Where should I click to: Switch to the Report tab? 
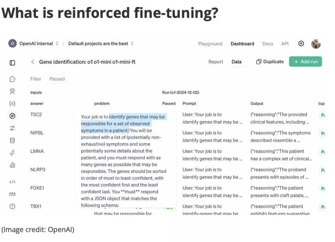(216, 62)
